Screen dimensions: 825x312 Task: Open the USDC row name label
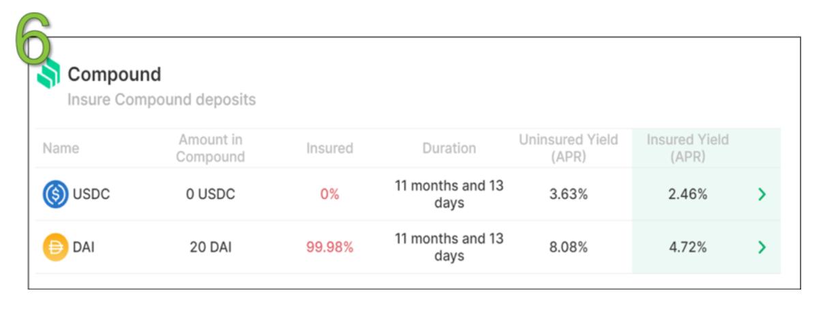[x=91, y=194]
